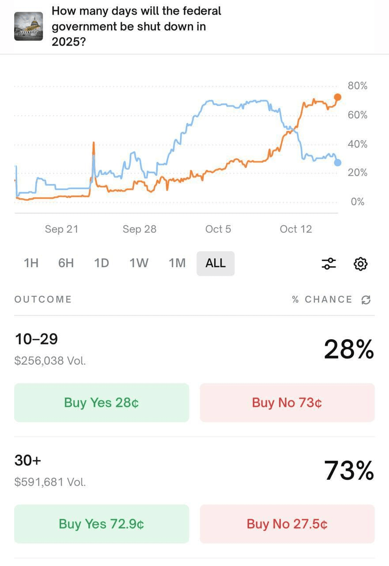Select the ALL time range
Screen dimensions: 389x566
(215, 263)
